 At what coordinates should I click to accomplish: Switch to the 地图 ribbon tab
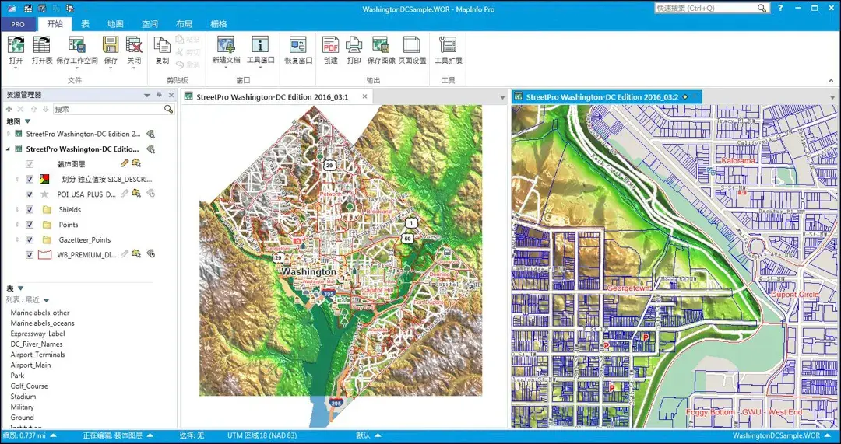click(115, 23)
